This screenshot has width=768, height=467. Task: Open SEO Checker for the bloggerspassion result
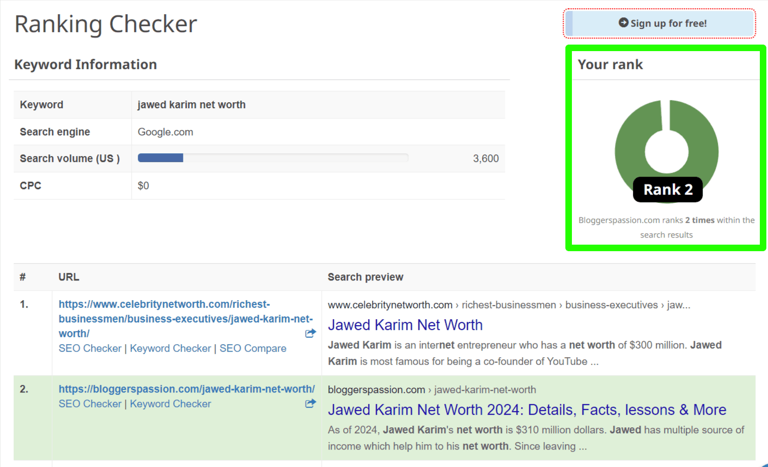click(x=90, y=403)
